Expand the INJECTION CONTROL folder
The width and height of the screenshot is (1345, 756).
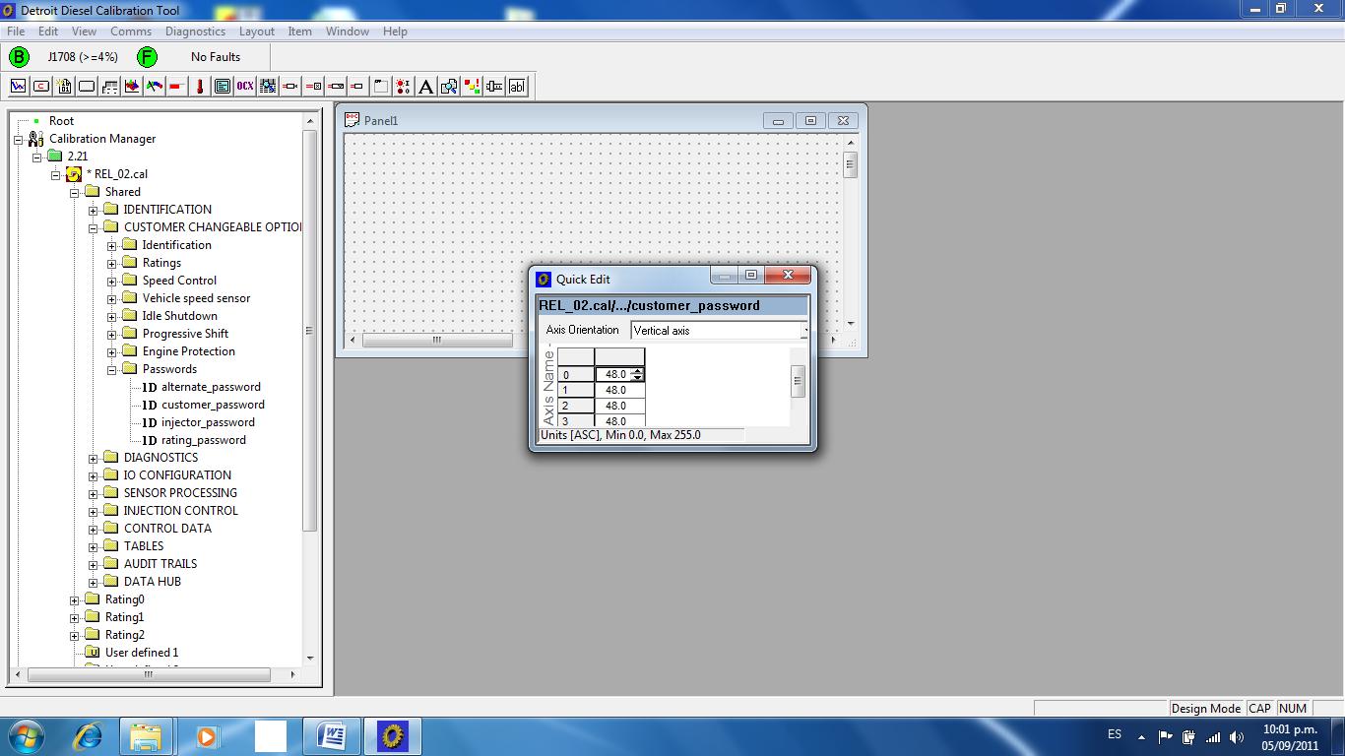point(94,511)
